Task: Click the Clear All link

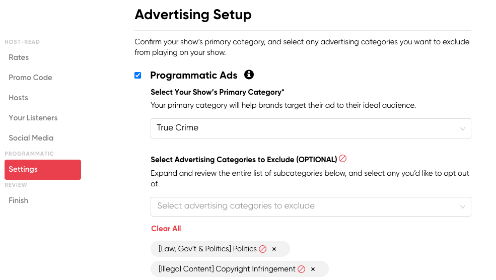Action: pyautogui.click(x=166, y=229)
